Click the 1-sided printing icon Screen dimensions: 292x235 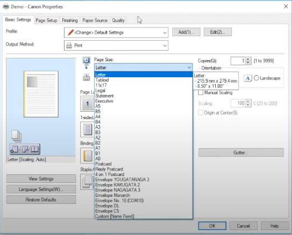(x=88, y=129)
